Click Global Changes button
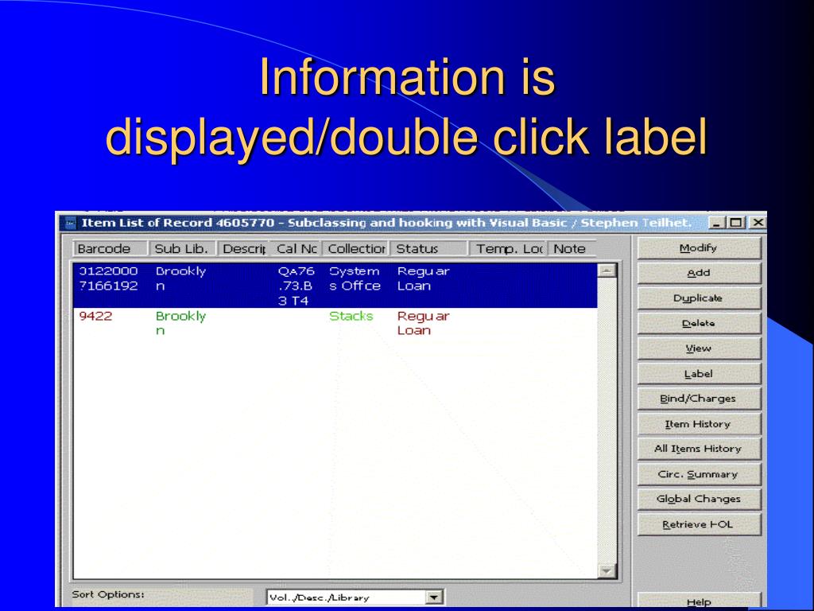The width and height of the screenshot is (814, 611). (x=698, y=499)
